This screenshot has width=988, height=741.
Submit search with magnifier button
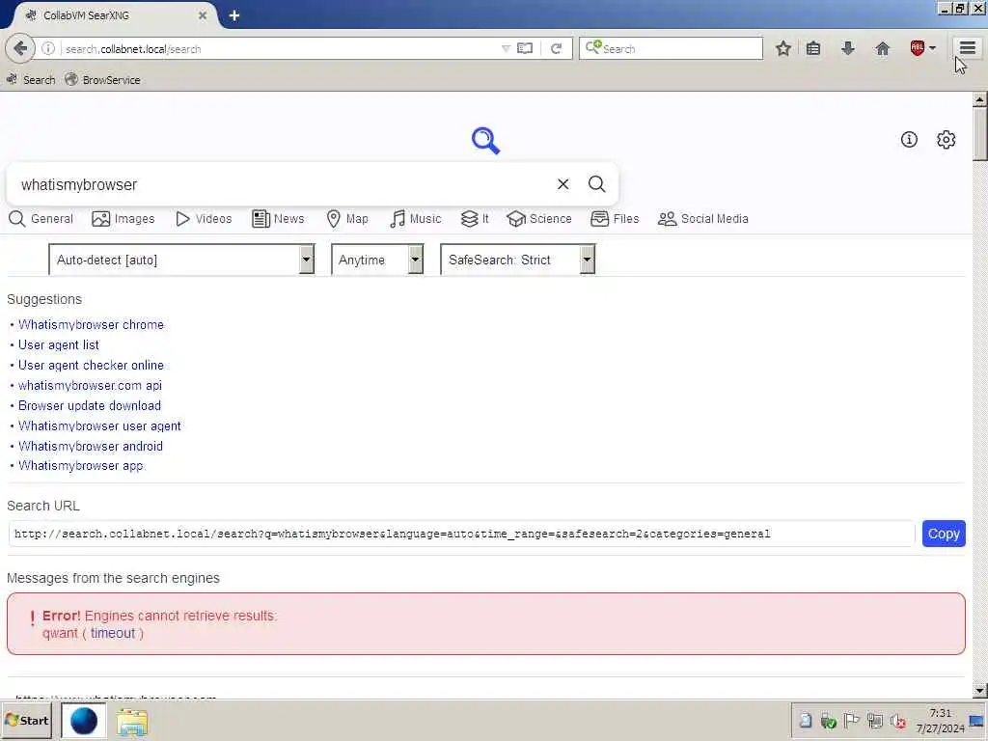[596, 184]
